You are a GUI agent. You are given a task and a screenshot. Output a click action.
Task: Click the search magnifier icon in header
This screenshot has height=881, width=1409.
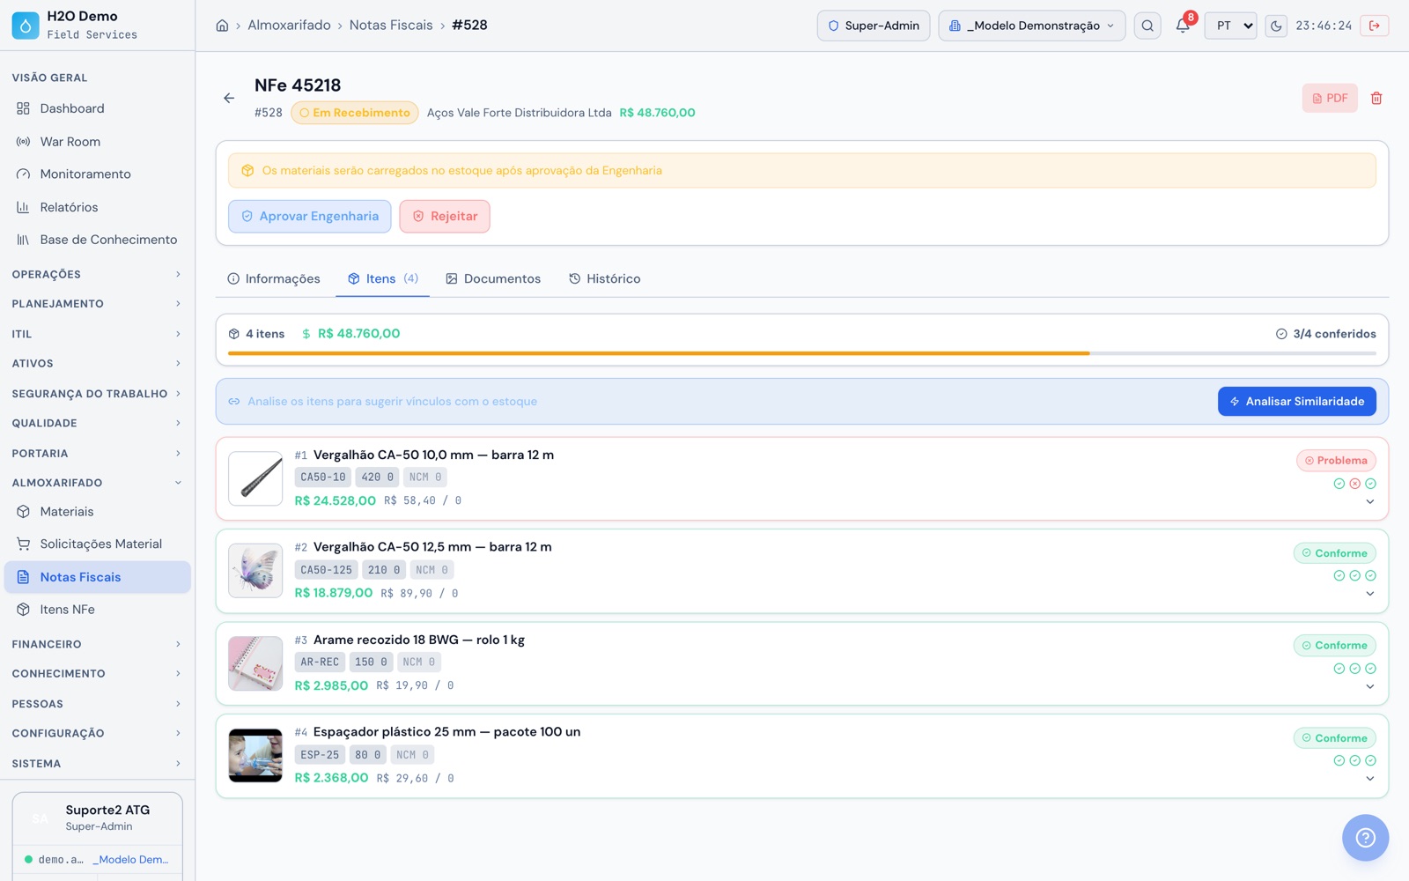pyautogui.click(x=1147, y=26)
